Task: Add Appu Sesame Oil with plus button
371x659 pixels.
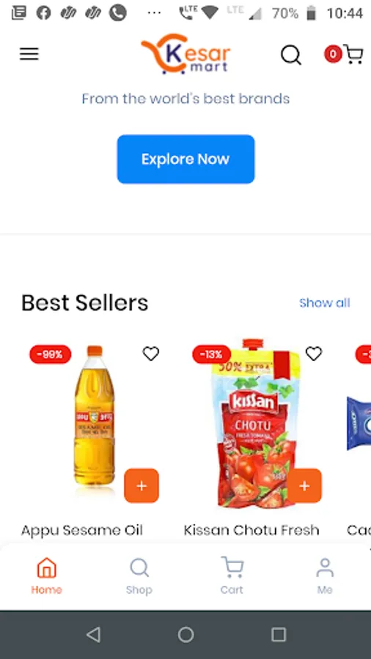Action: coord(142,486)
